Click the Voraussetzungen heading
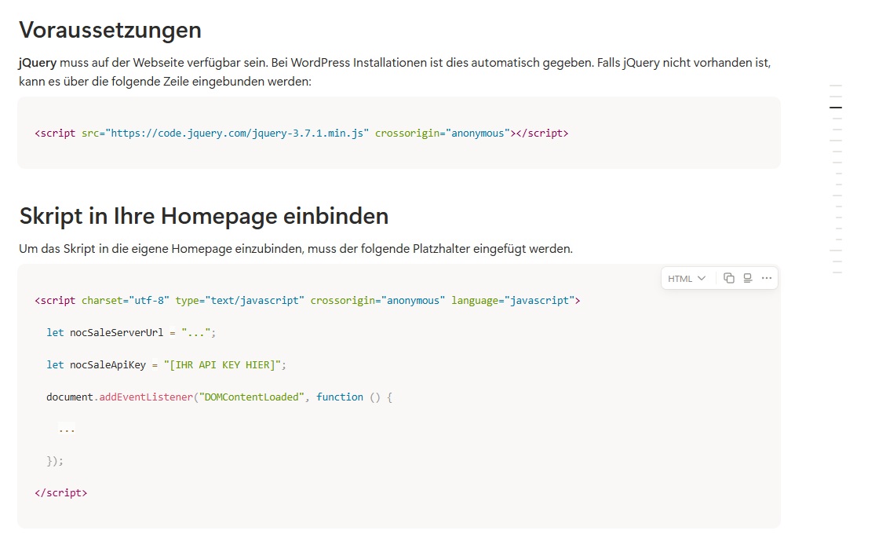 coord(110,30)
